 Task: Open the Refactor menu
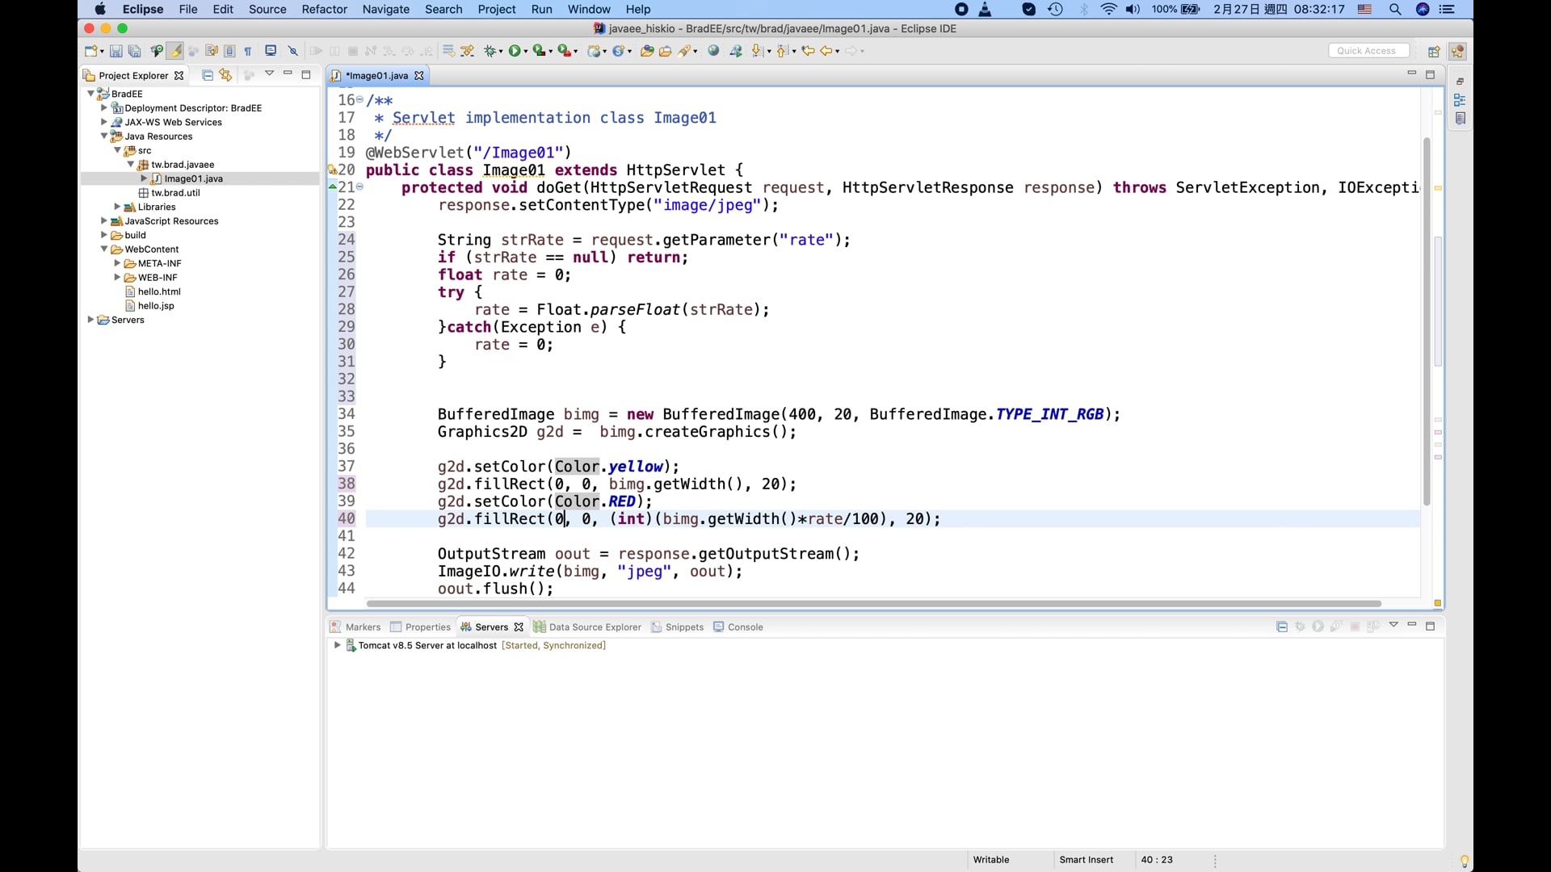[x=325, y=9]
